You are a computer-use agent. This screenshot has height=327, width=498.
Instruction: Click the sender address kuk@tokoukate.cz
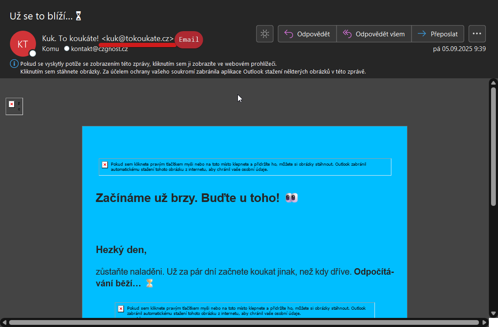[x=137, y=38]
